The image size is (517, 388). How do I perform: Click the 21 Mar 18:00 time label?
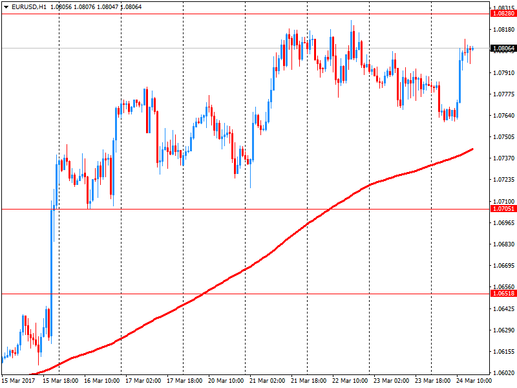point(309,381)
